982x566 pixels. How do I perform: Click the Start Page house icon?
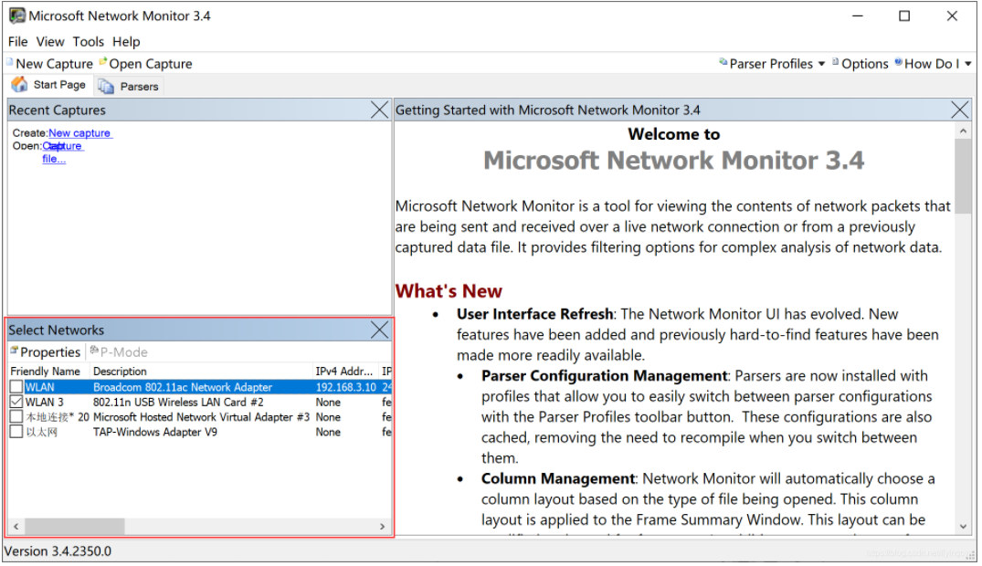20,85
